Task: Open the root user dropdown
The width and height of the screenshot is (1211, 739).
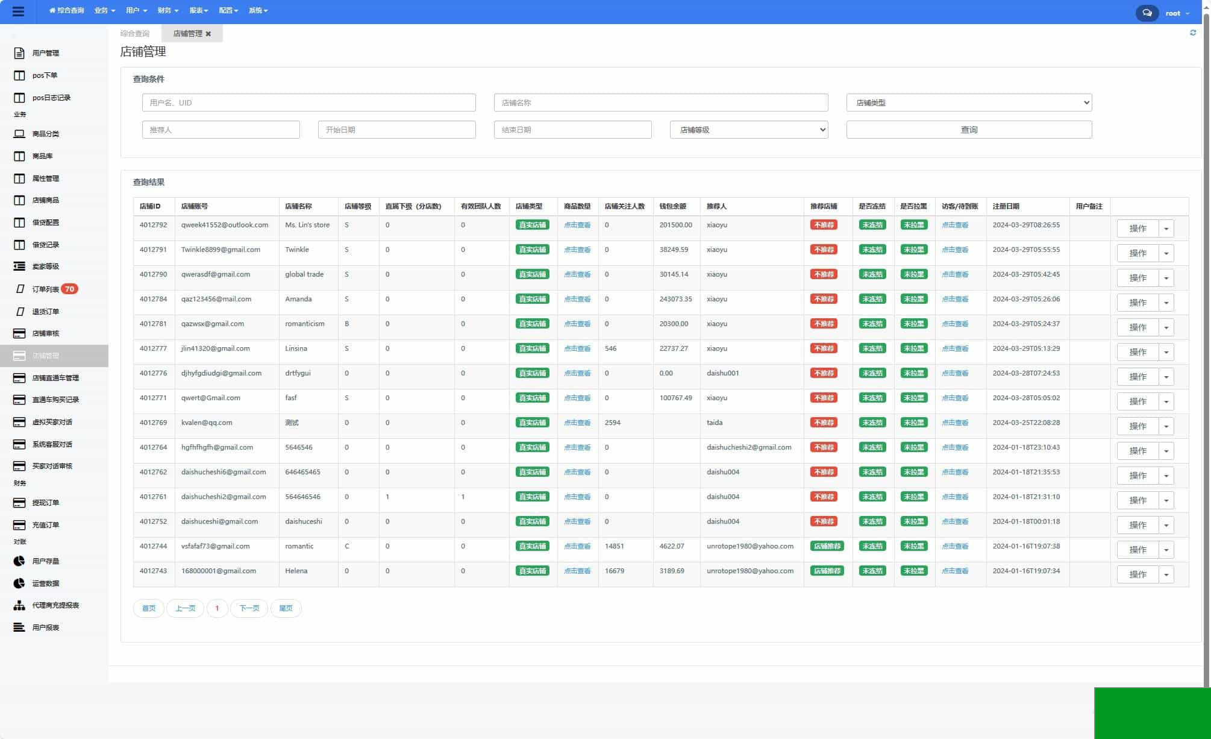Action: 1177,13
